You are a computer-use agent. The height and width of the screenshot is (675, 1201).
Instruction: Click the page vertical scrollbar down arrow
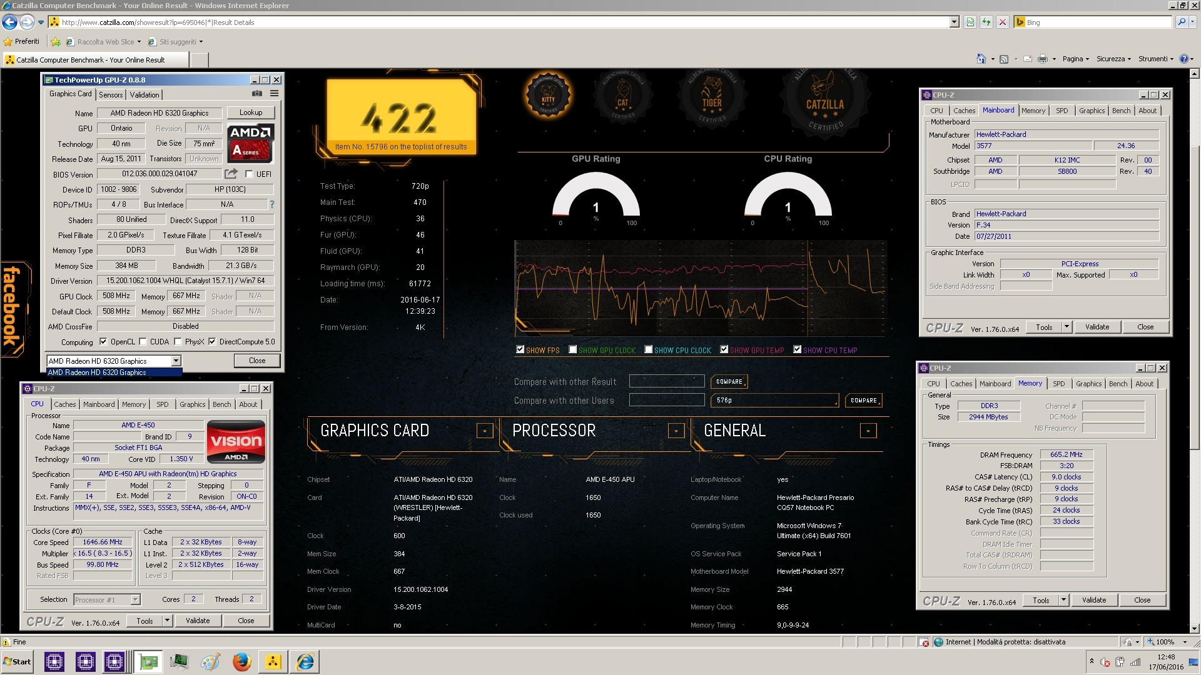(x=1194, y=628)
